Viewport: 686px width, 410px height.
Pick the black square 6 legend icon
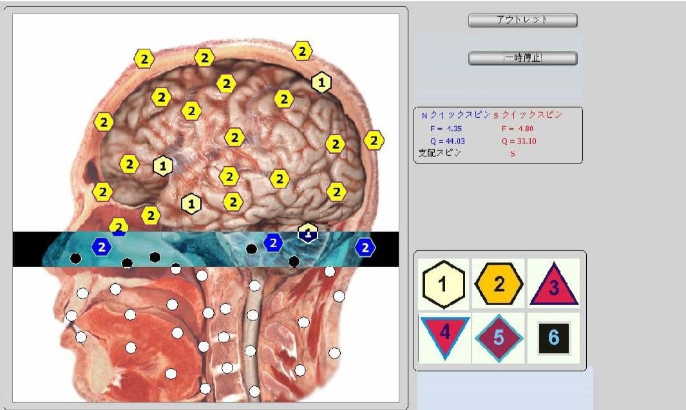(x=554, y=337)
